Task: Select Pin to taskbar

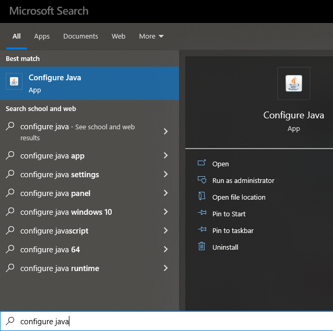Action: [x=233, y=230]
